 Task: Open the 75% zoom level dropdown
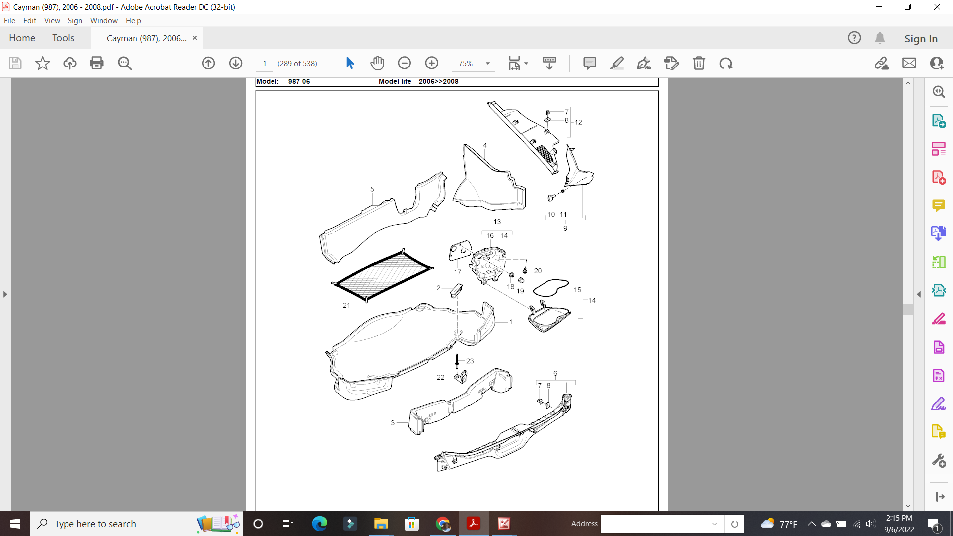coord(487,63)
